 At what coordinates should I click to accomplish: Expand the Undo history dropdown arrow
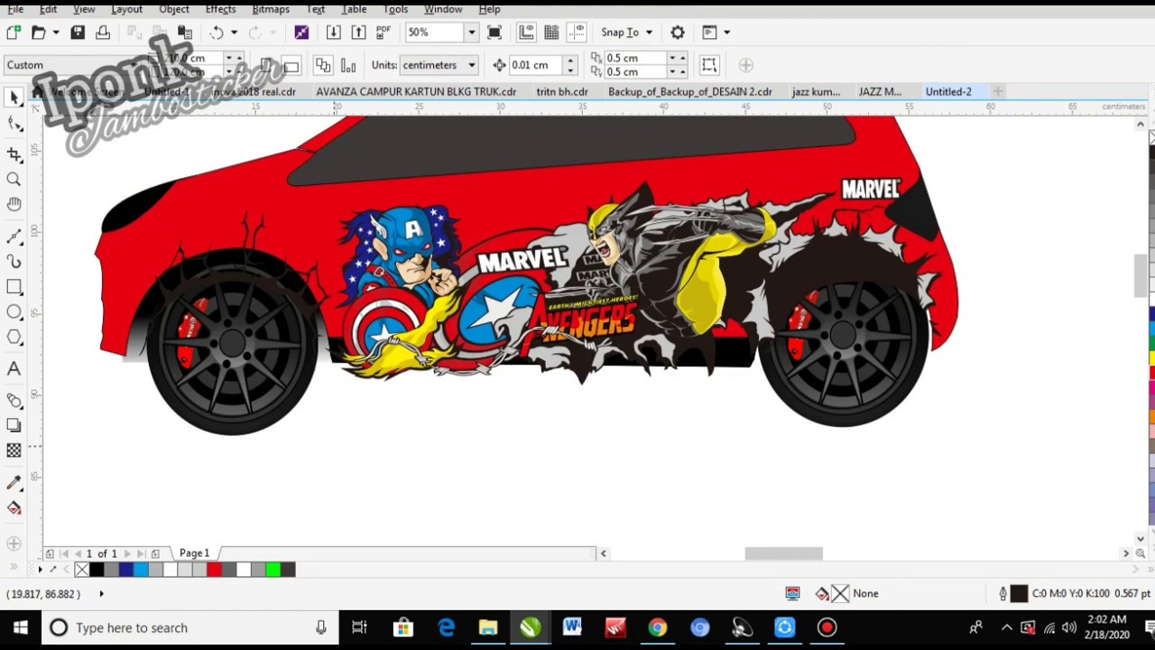click(x=234, y=32)
